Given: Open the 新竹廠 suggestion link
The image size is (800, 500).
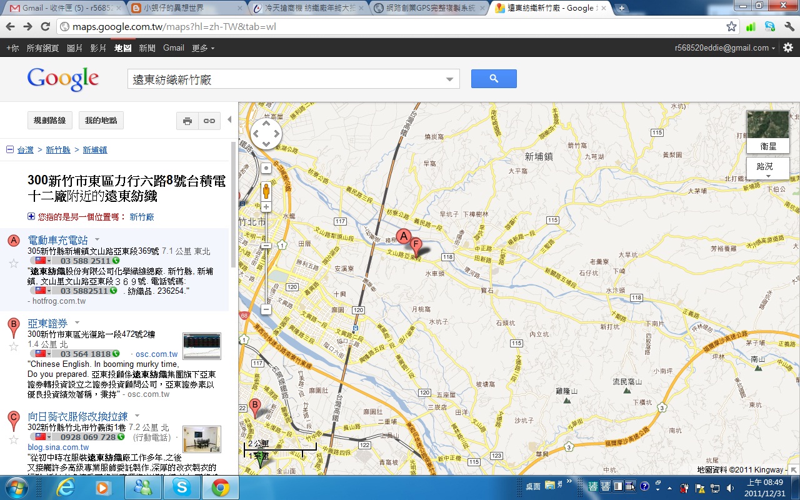Looking at the screenshot, I should 142,217.
